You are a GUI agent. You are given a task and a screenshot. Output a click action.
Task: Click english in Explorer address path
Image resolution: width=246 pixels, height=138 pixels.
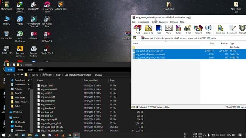98,75
